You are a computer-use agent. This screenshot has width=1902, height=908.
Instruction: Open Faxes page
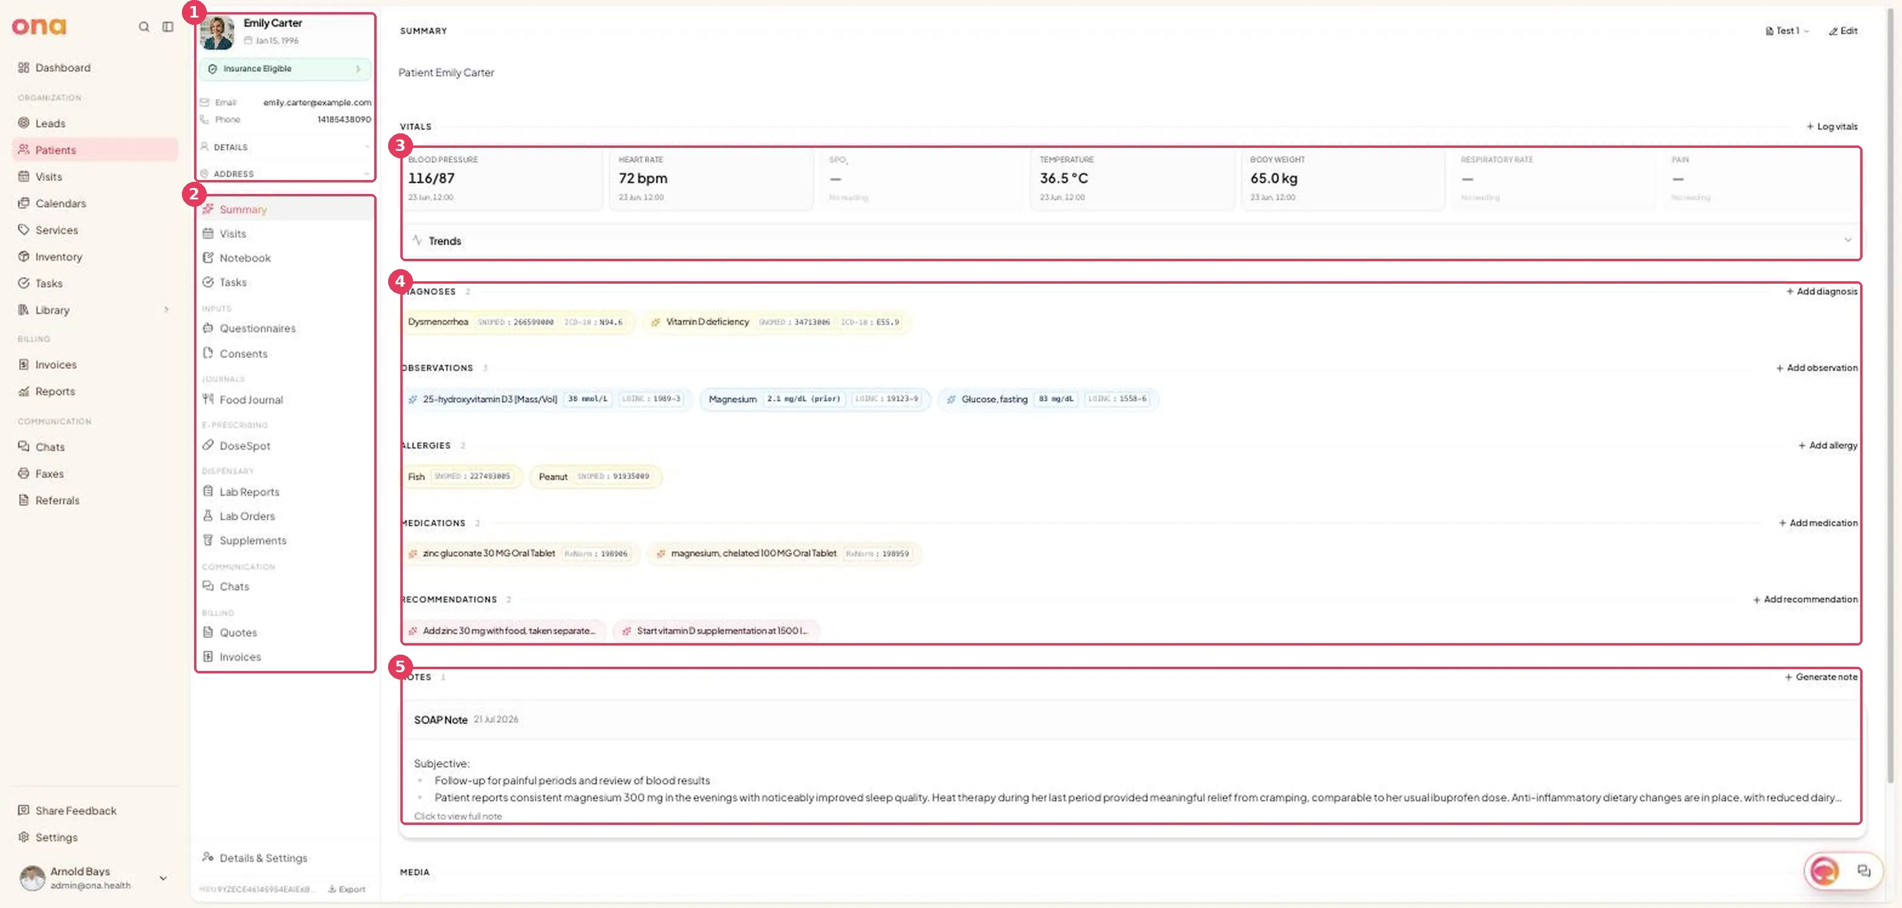95,473
